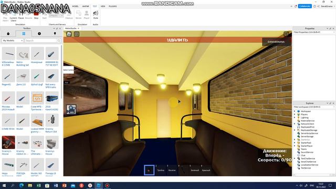Click the Filter workspace field
This screenshot has width=336, height=189.
(x=314, y=107)
